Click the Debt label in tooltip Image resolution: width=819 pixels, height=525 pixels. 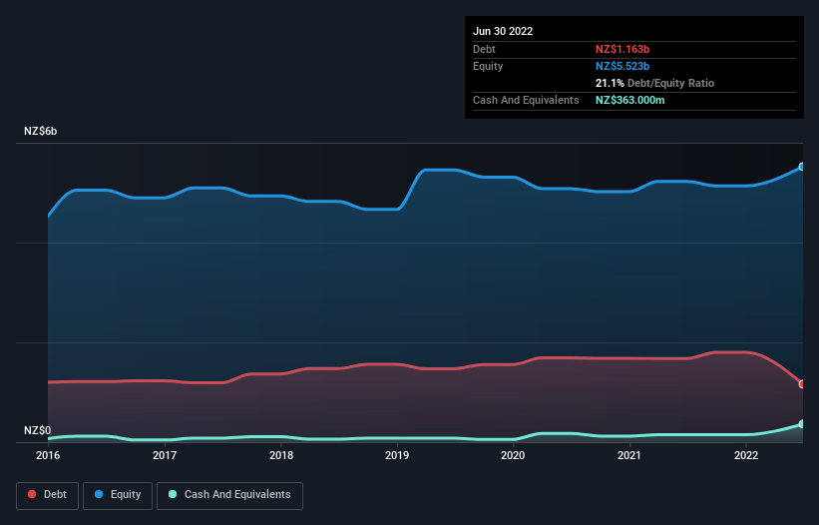click(x=484, y=49)
